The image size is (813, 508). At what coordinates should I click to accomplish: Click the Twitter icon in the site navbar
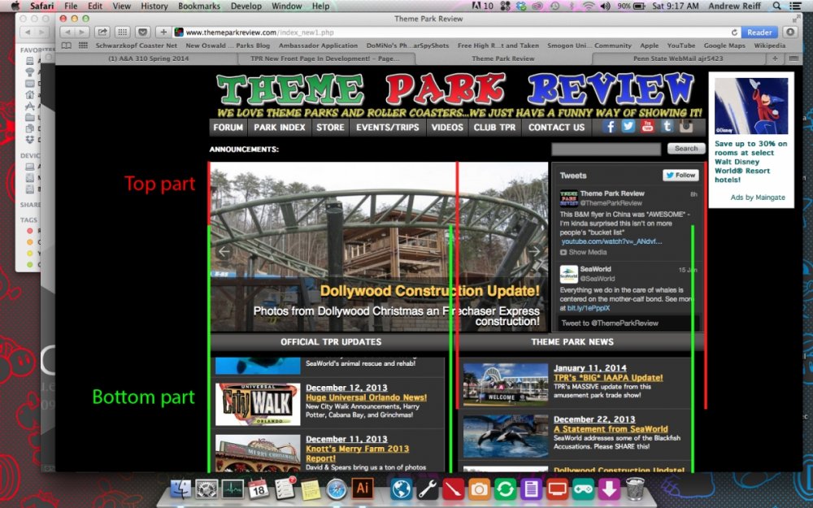point(628,126)
